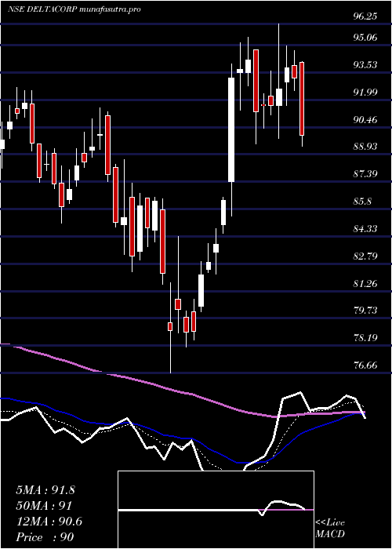
Task: Click the 95.06 price label
Action: pos(365,37)
